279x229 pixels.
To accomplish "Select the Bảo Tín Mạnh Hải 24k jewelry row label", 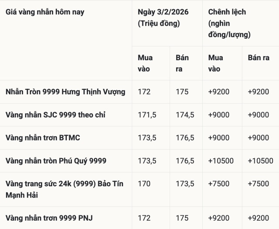I will click(x=65, y=189).
